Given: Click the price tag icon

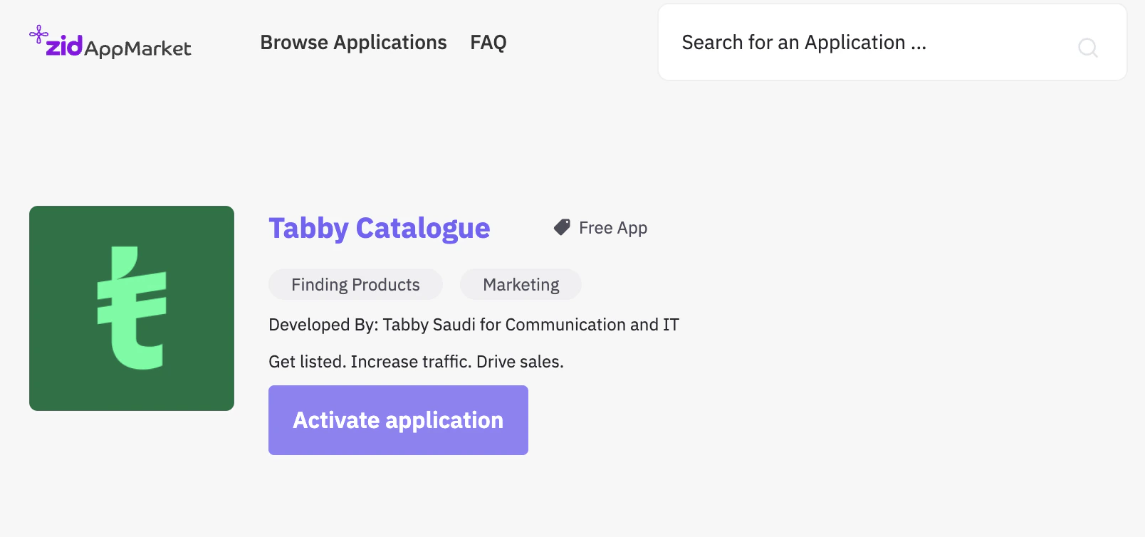Looking at the screenshot, I should pos(562,227).
